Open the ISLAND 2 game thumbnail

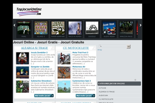41,28
